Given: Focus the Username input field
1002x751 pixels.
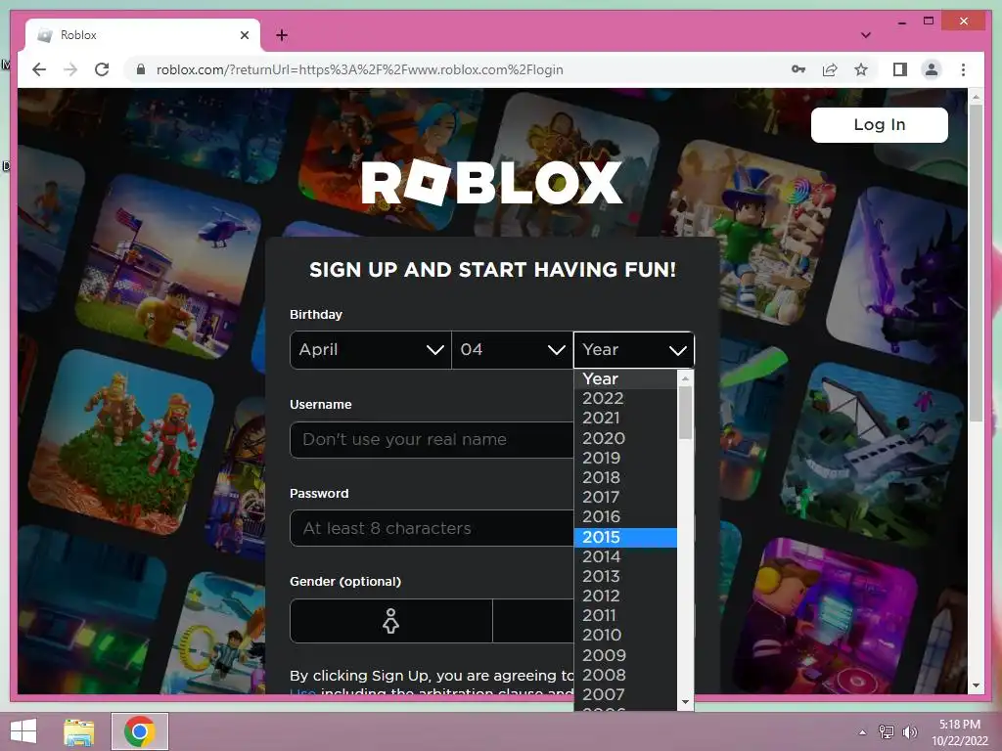Looking at the screenshot, I should pos(432,439).
